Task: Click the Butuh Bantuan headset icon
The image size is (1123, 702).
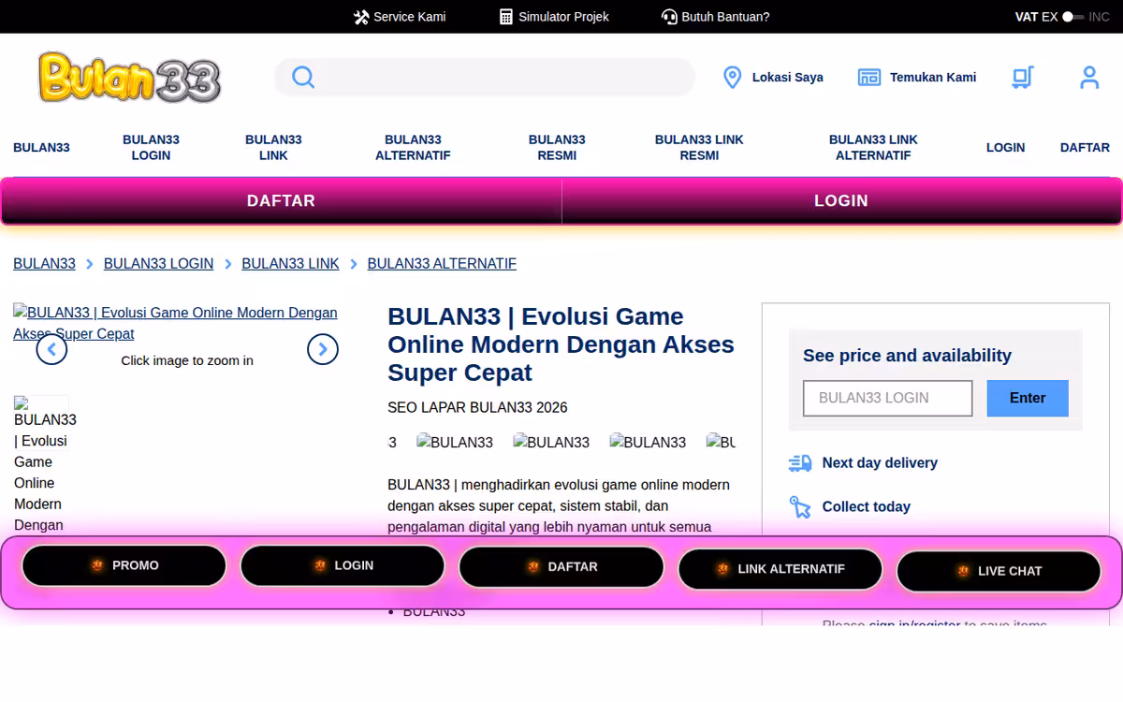Action: click(x=669, y=17)
